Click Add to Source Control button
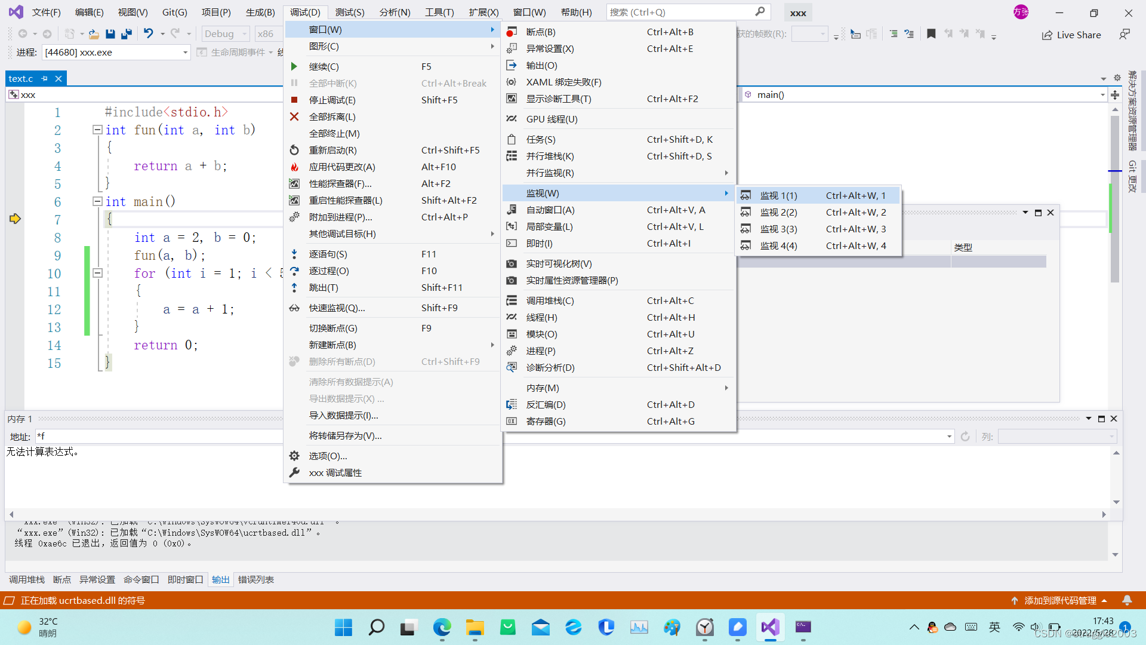 [x=1060, y=600]
